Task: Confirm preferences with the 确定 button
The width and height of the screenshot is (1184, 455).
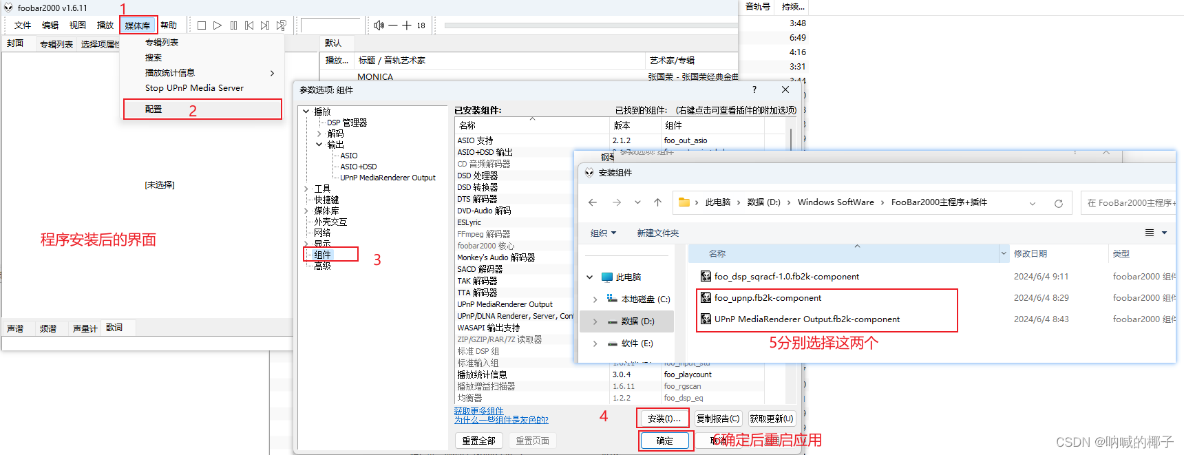Action: (665, 441)
